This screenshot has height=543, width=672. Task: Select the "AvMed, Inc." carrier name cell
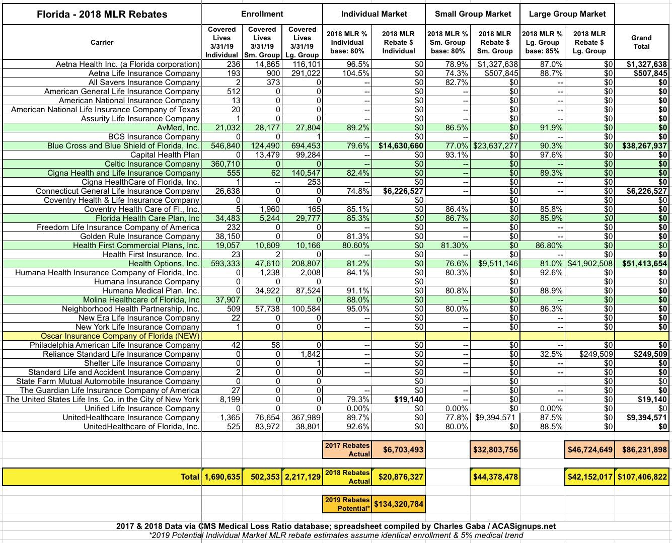point(178,128)
